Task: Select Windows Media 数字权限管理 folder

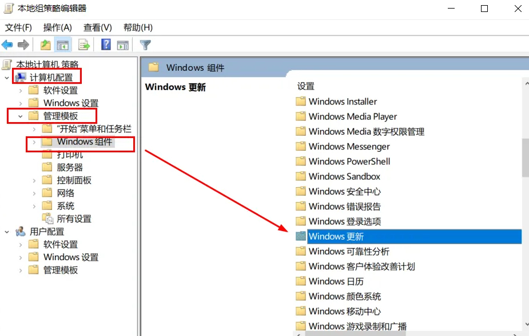Action: point(367,131)
